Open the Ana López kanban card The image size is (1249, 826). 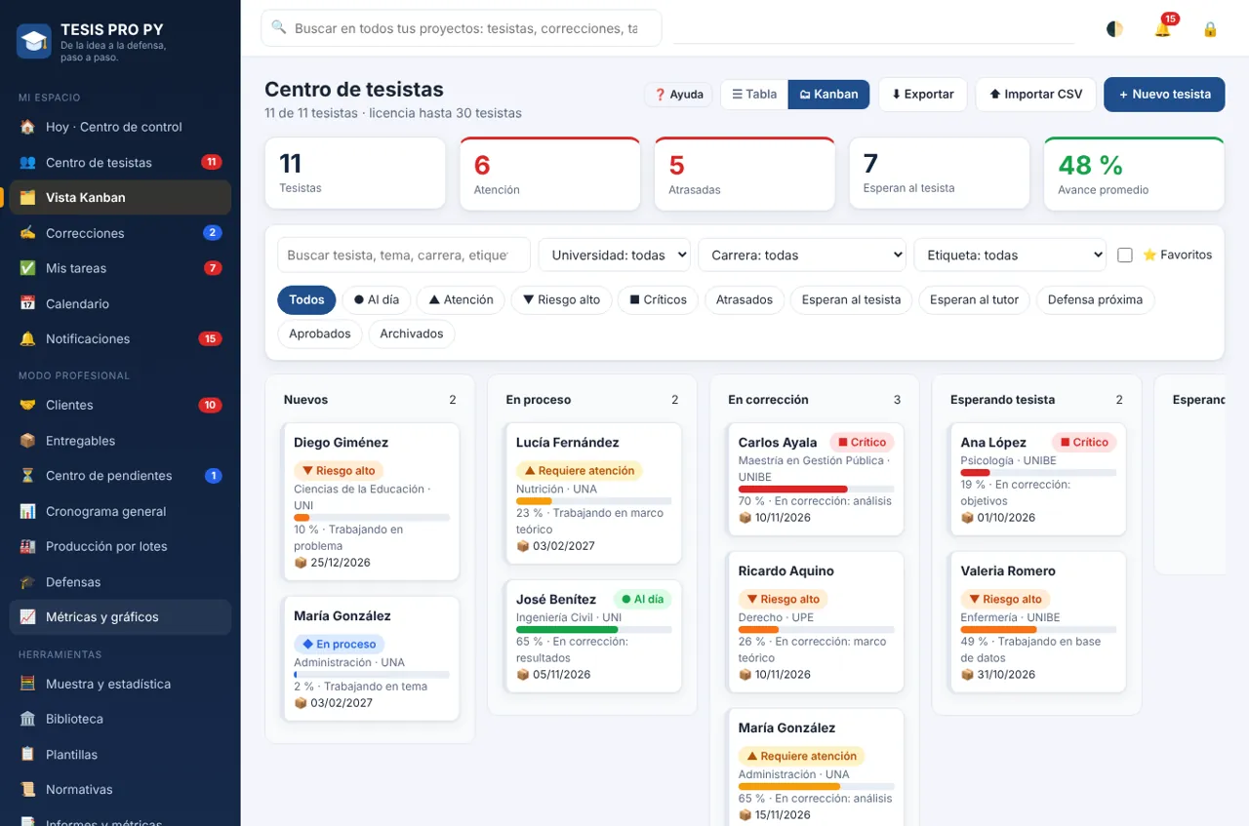tap(1036, 479)
